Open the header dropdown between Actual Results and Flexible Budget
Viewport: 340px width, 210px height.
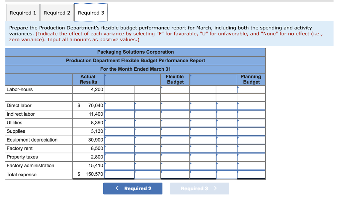point(132,79)
